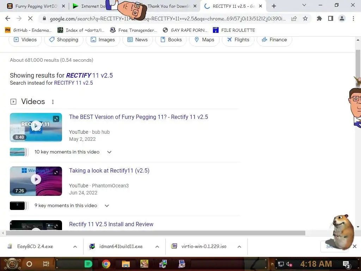Viewport: 361px width, 271px height.
Task: Filter results by News
Action: point(137,40)
